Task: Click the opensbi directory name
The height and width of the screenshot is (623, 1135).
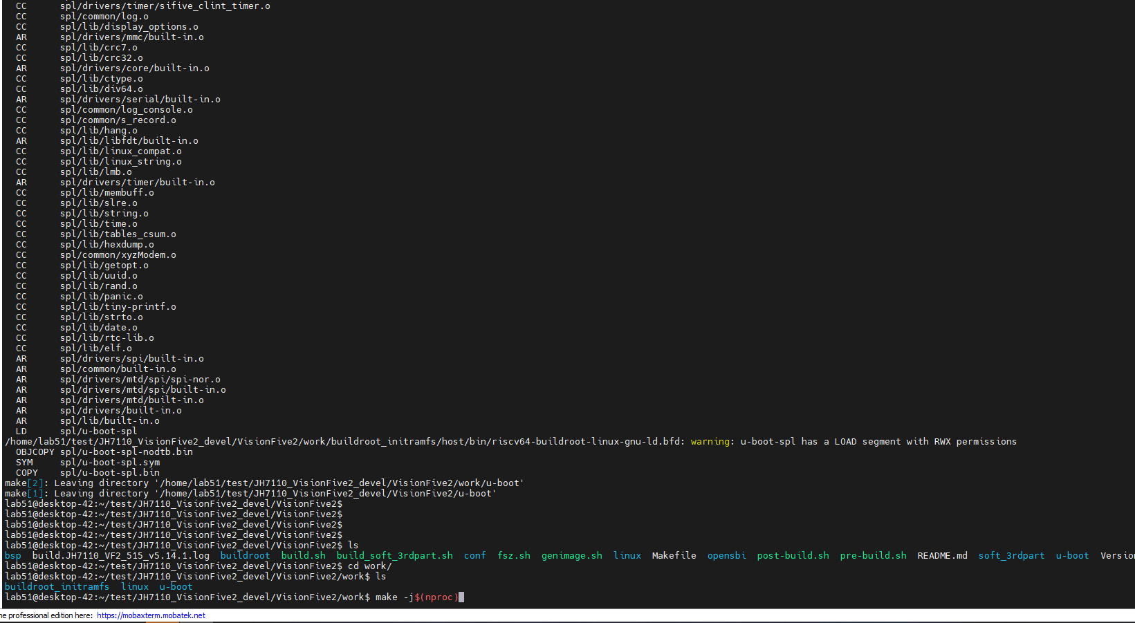Action: pos(726,555)
